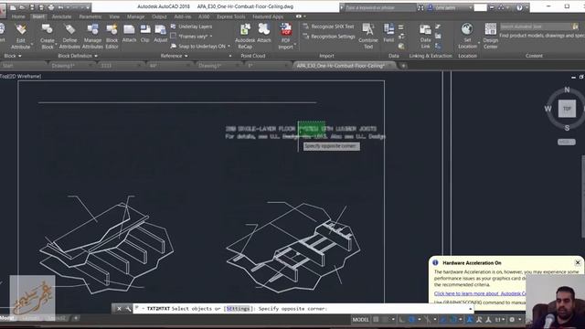The height and width of the screenshot is (329, 585).
Task: Open Recognition Settings
Action: click(329, 37)
